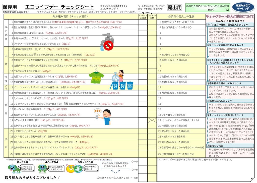Click the white score cell beside 点数
257x183 pixels.
143,178
